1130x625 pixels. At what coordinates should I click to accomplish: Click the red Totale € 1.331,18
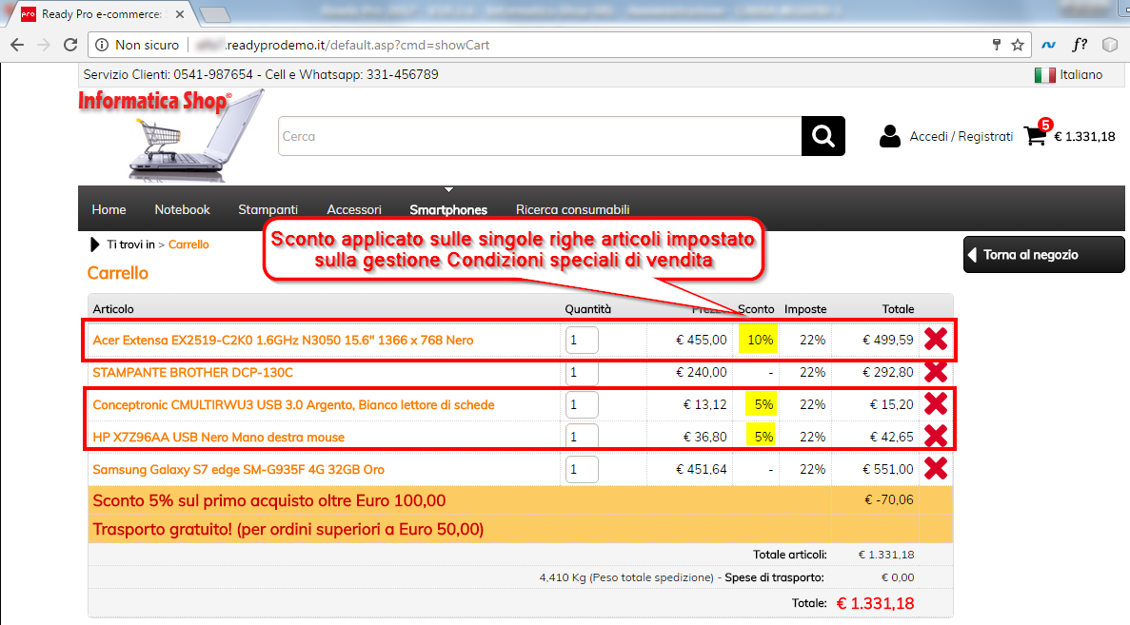(875, 603)
